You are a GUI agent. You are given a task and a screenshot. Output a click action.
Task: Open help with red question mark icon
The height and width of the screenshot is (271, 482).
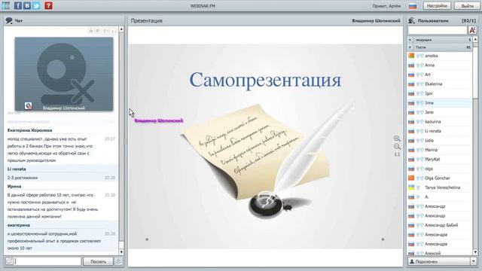click(x=48, y=5)
